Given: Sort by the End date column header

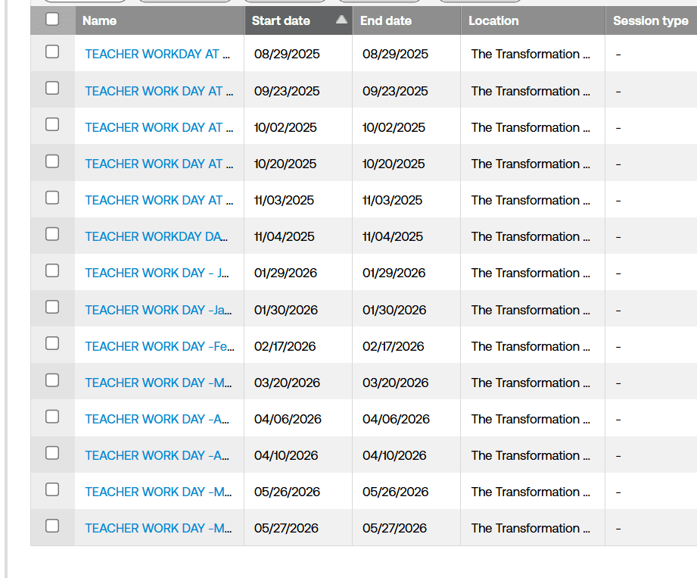Looking at the screenshot, I should pyautogui.click(x=385, y=21).
